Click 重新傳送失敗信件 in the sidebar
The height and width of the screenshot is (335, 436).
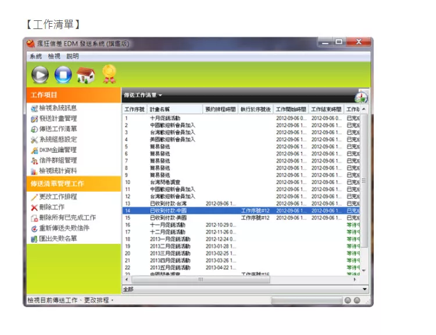point(63,228)
